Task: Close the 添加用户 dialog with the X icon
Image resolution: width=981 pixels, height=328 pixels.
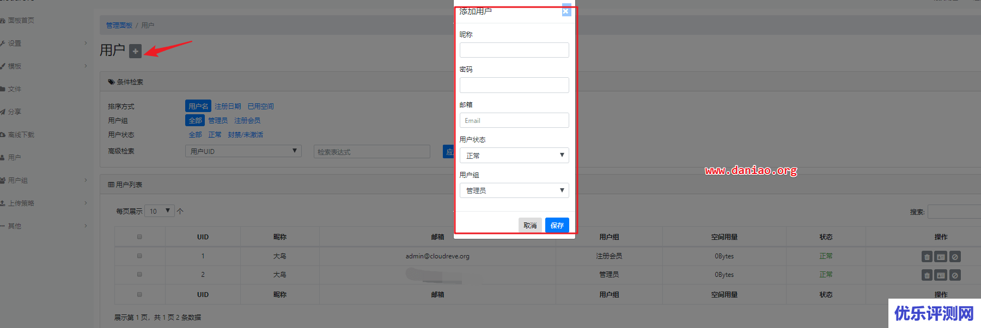Action: pos(566,11)
